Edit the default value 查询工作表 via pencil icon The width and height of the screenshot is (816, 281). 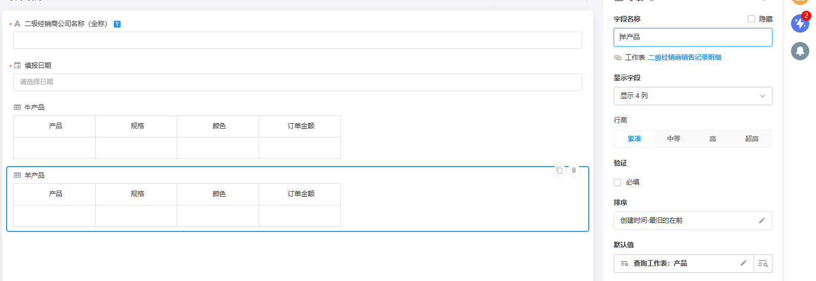click(x=743, y=263)
